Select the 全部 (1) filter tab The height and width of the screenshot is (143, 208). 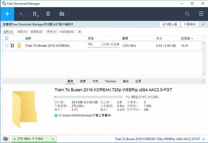8,32
